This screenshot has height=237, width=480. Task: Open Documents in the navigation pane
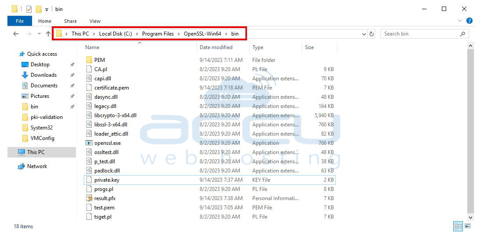point(44,86)
